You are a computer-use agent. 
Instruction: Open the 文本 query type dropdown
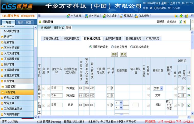(158, 88)
